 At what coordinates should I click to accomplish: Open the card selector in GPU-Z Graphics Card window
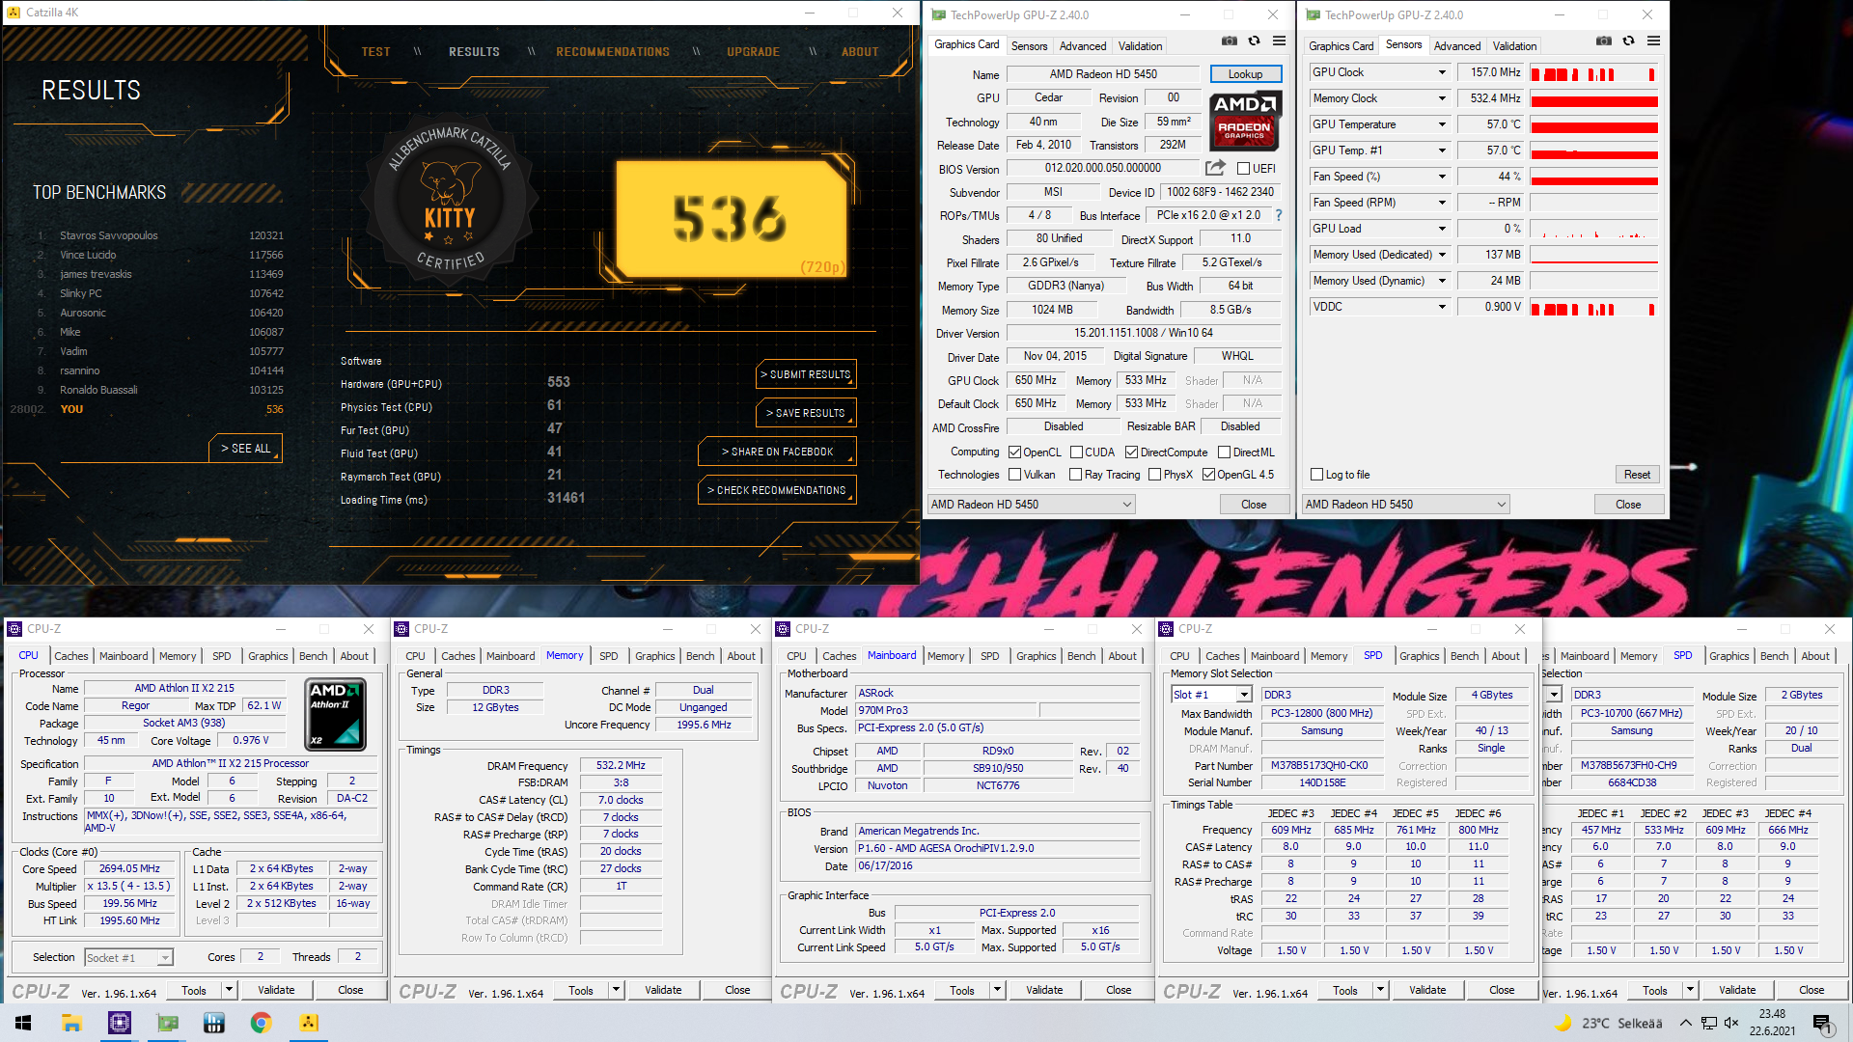coord(1031,505)
